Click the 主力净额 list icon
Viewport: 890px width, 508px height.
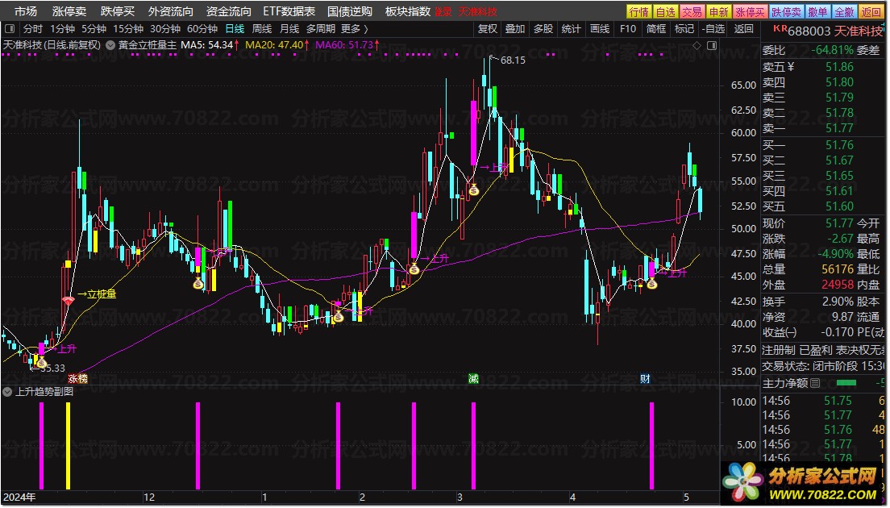(815, 383)
